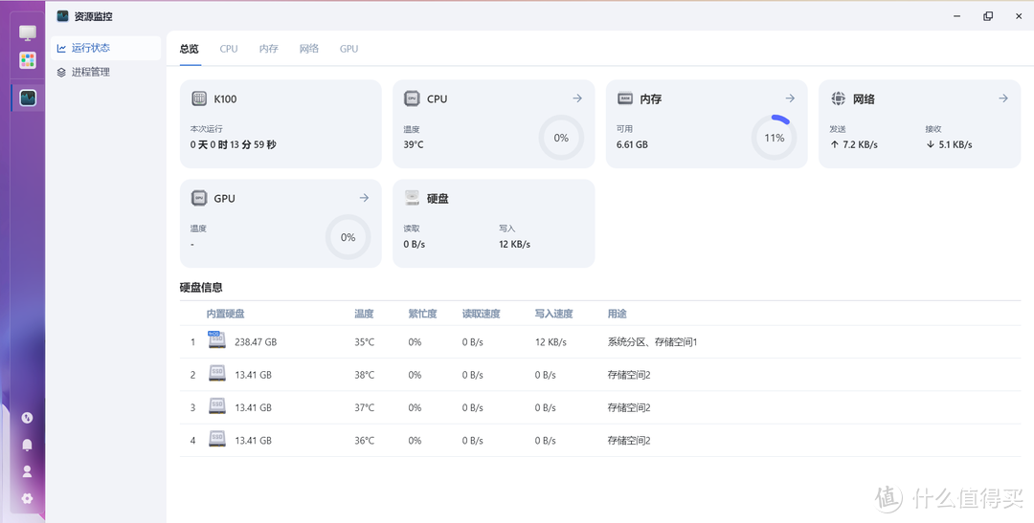
Task: Click SSD icon in disk row 4
Action: tap(217, 439)
